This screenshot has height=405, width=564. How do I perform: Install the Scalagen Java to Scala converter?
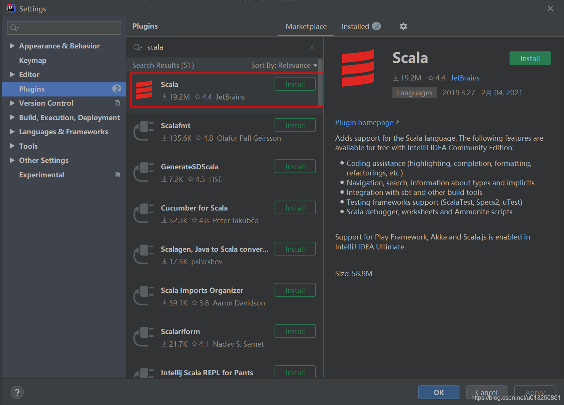[x=295, y=249]
